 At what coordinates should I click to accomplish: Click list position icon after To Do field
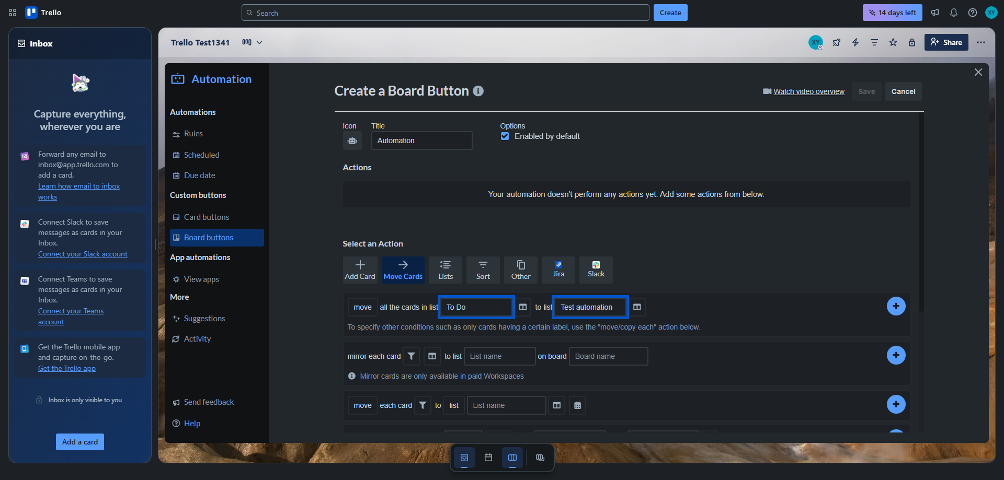point(523,307)
